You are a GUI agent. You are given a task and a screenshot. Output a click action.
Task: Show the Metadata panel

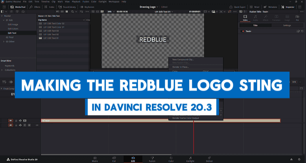(x=270, y=7)
